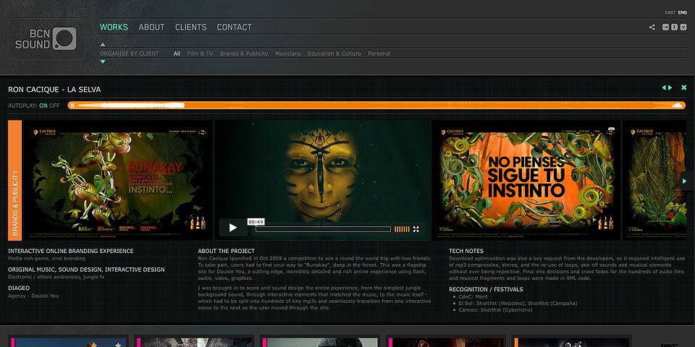The width and height of the screenshot is (695, 347).
Task: Filter works by Education & Culture
Action: tap(334, 53)
